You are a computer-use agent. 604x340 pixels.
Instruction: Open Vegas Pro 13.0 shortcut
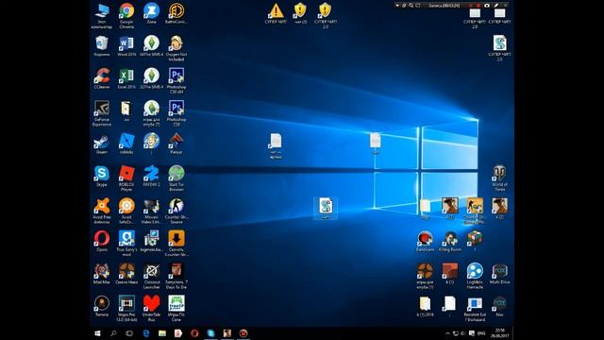click(126, 308)
